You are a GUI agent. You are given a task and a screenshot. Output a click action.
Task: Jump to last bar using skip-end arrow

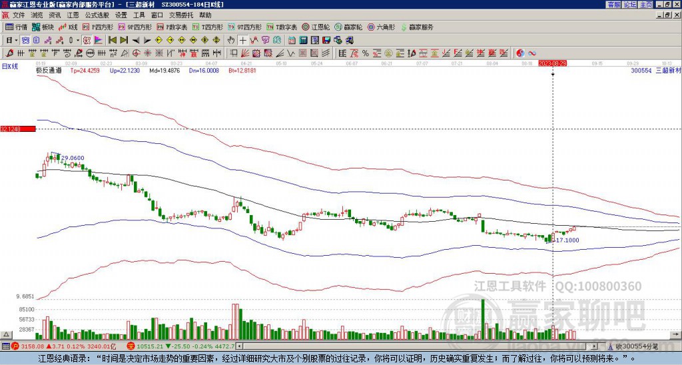[124, 41]
